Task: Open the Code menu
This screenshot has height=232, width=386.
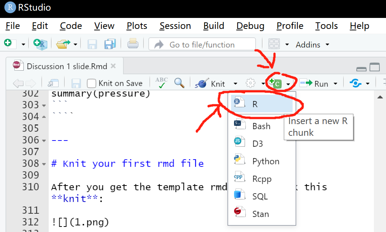Action: click(71, 26)
